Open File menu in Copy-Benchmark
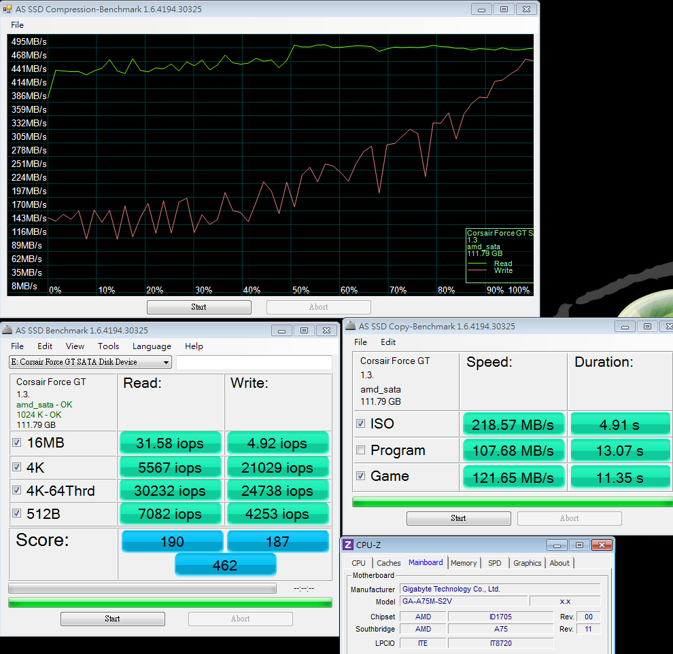The width and height of the screenshot is (673, 654). [360, 342]
